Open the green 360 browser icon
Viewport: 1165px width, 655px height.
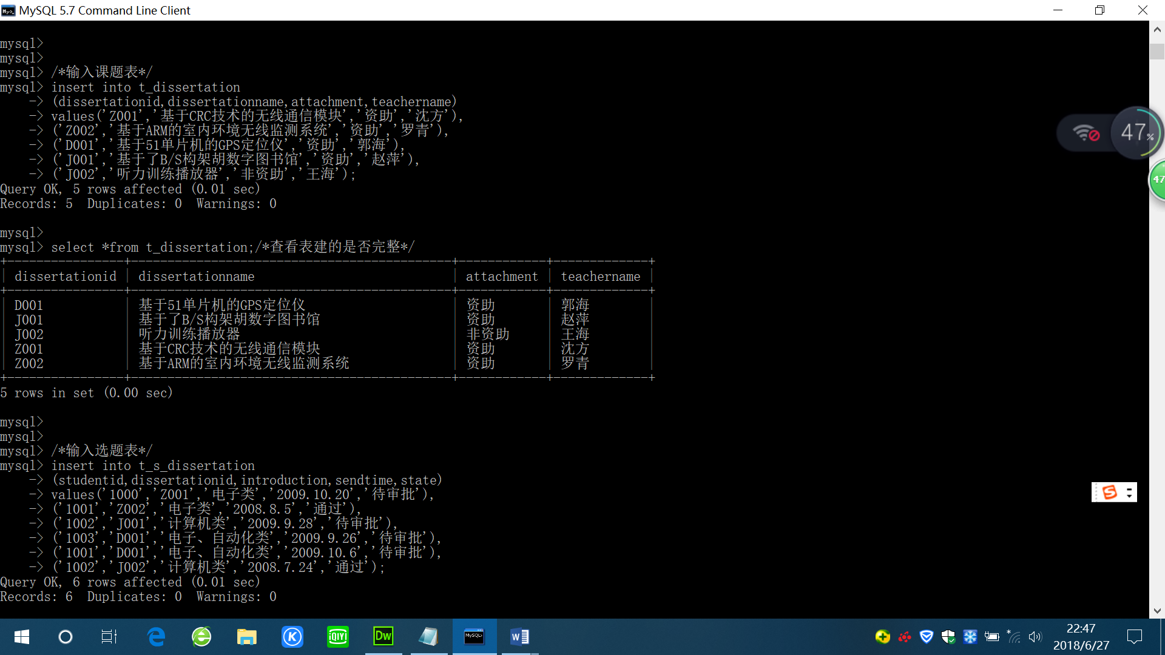tap(201, 637)
